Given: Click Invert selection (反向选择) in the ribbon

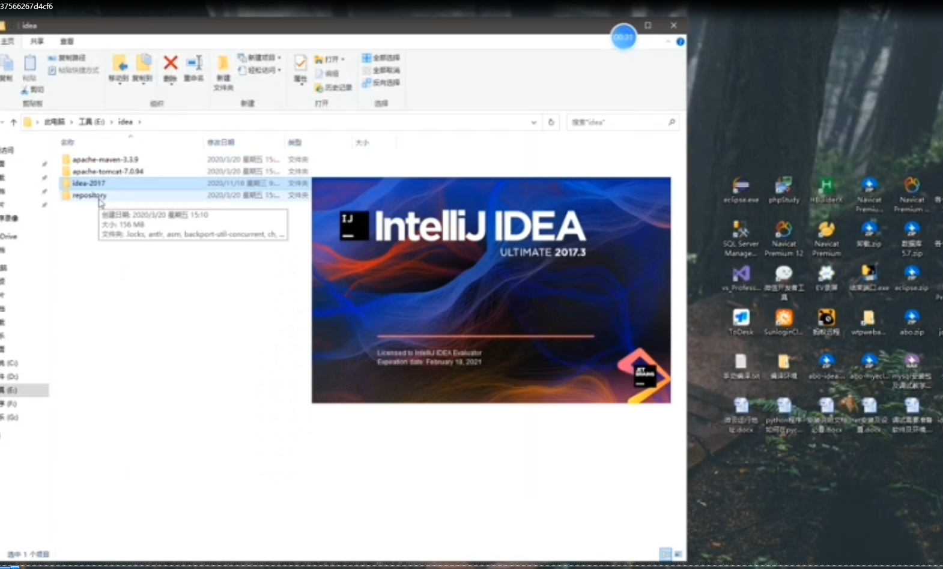Looking at the screenshot, I should click(x=381, y=83).
